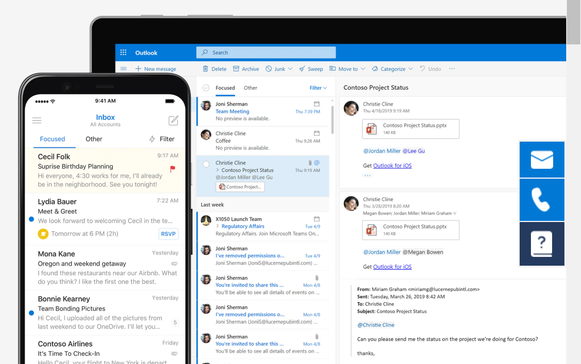Click New message in the toolbar
The height and width of the screenshot is (364, 581).
tap(156, 69)
